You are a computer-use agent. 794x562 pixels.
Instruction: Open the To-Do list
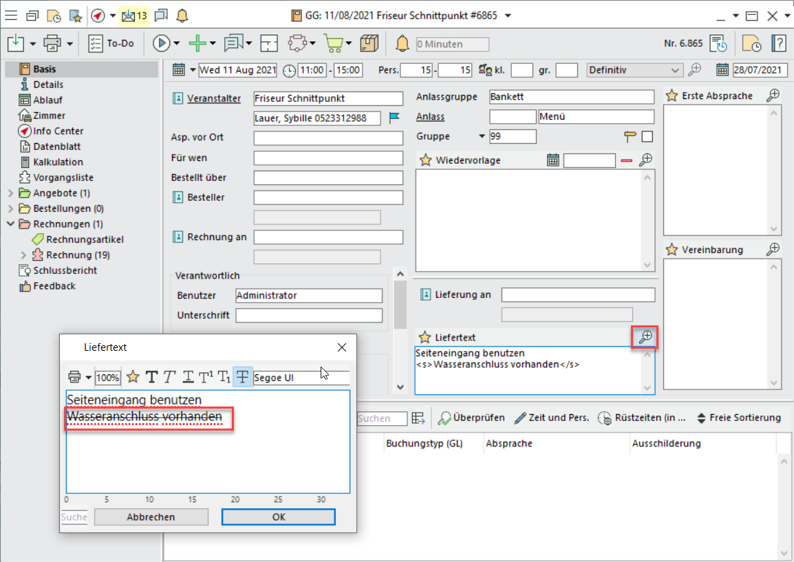click(111, 43)
